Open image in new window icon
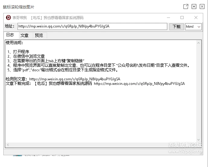208x167 pixels. coord(186,7)
